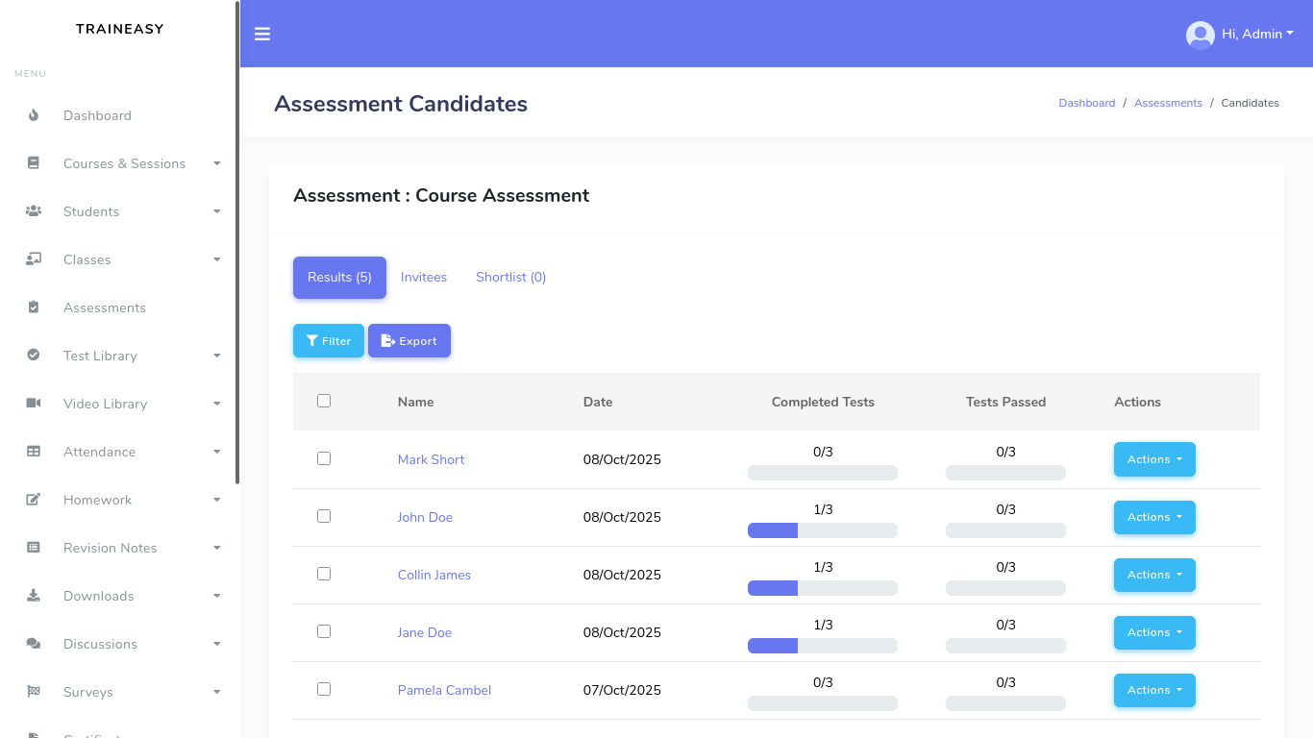The image size is (1313, 738).
Task: Open Collin James candidate link
Action: pos(434,575)
